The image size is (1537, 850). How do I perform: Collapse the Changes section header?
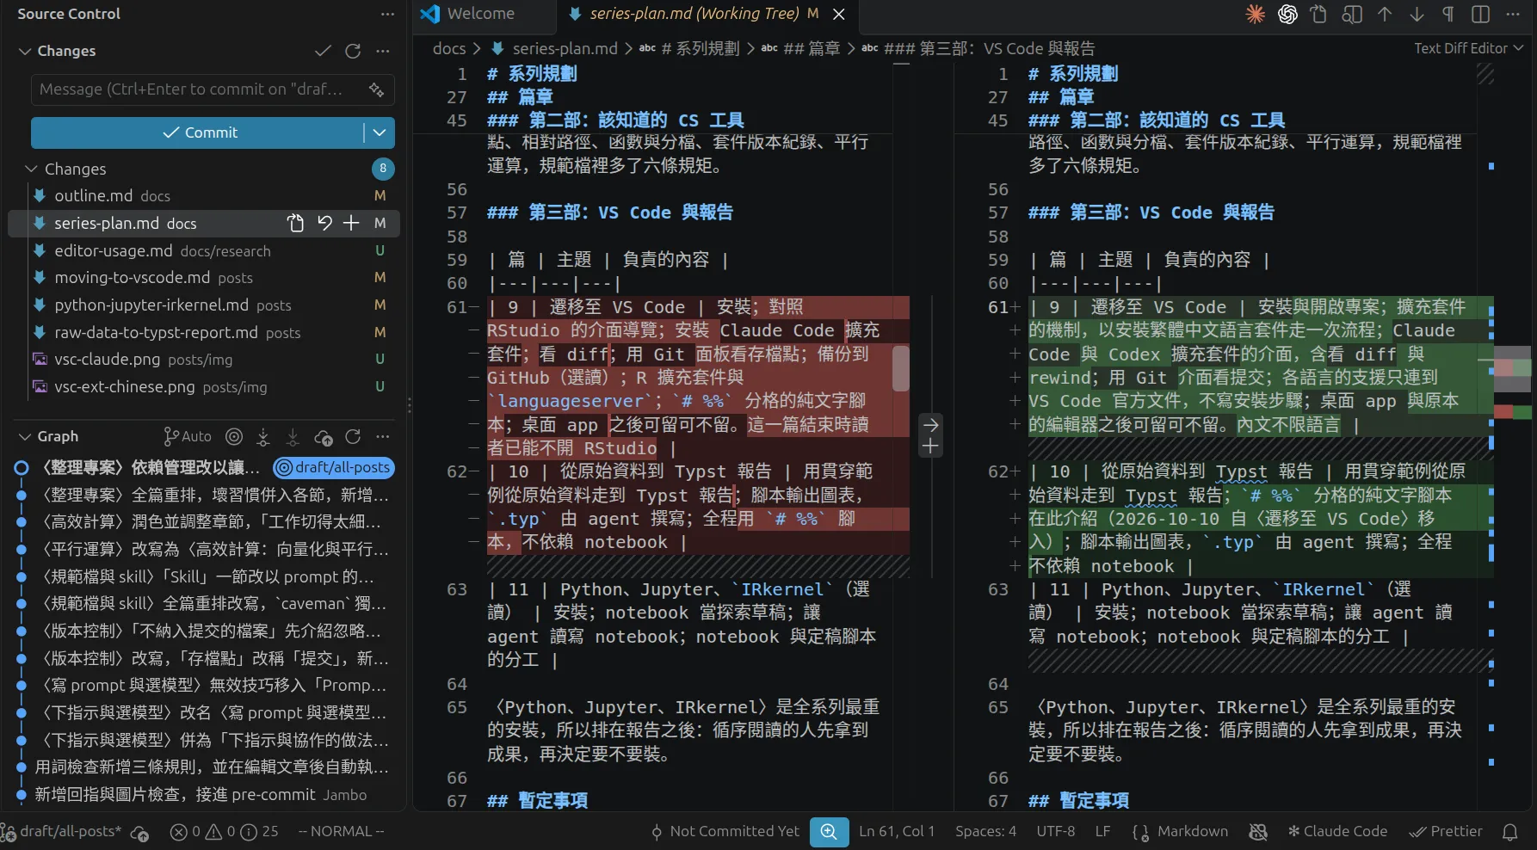click(66, 51)
